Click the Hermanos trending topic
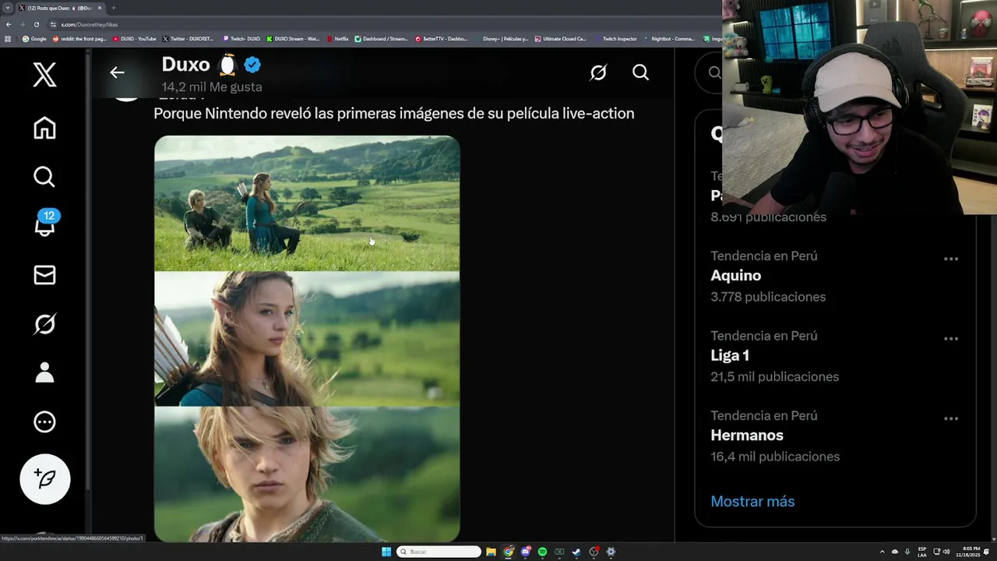 point(747,436)
